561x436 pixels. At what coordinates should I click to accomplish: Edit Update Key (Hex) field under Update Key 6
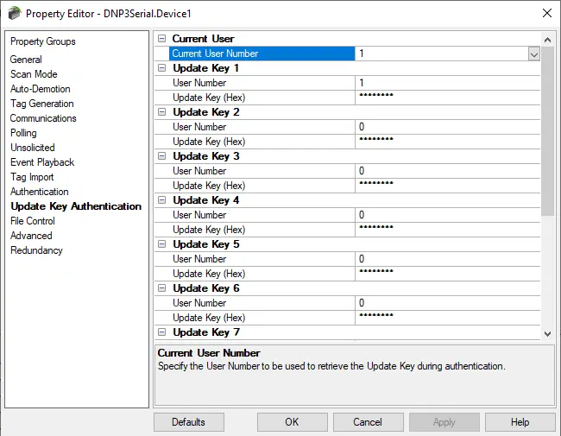448,318
